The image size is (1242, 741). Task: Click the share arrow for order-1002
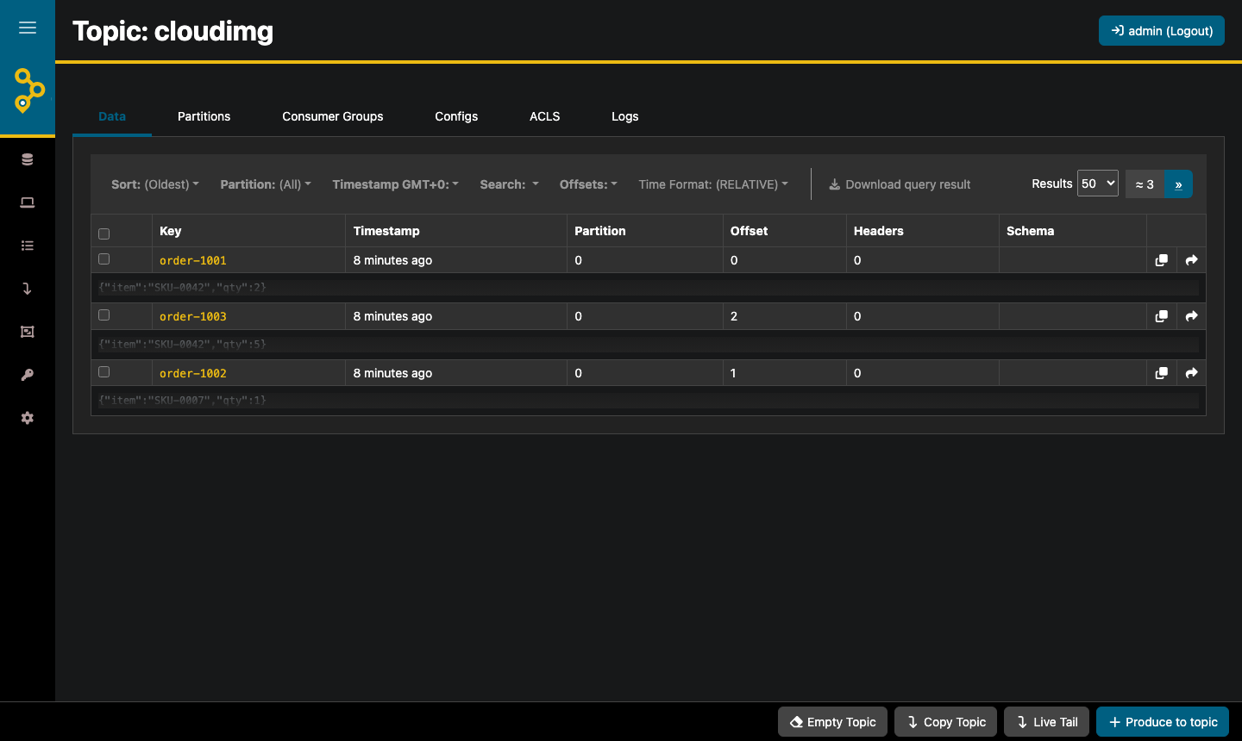(x=1192, y=373)
